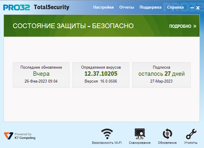Screen dimensions: 204x148
Task: Click the K7 Computing logo
Action: (8, 136)
